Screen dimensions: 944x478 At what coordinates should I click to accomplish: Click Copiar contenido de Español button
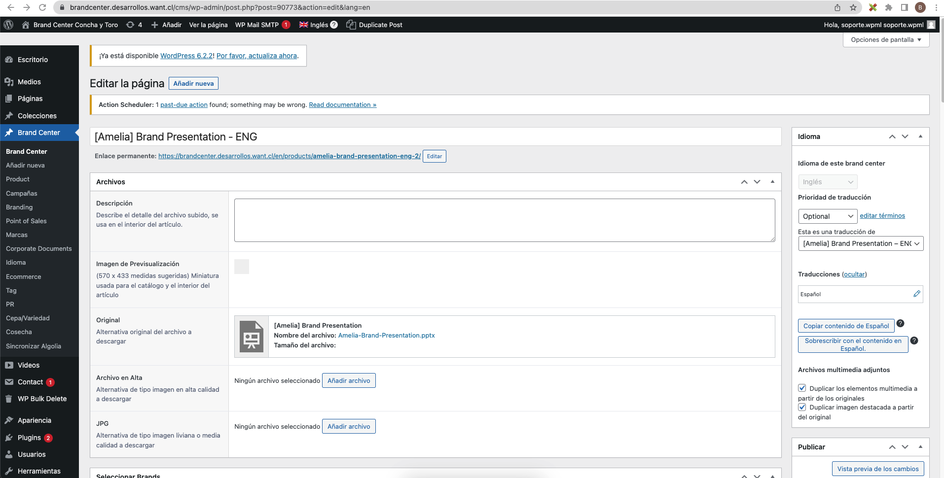846,326
